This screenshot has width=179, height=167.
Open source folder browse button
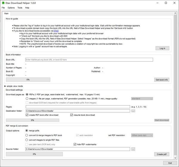click(133, 149)
